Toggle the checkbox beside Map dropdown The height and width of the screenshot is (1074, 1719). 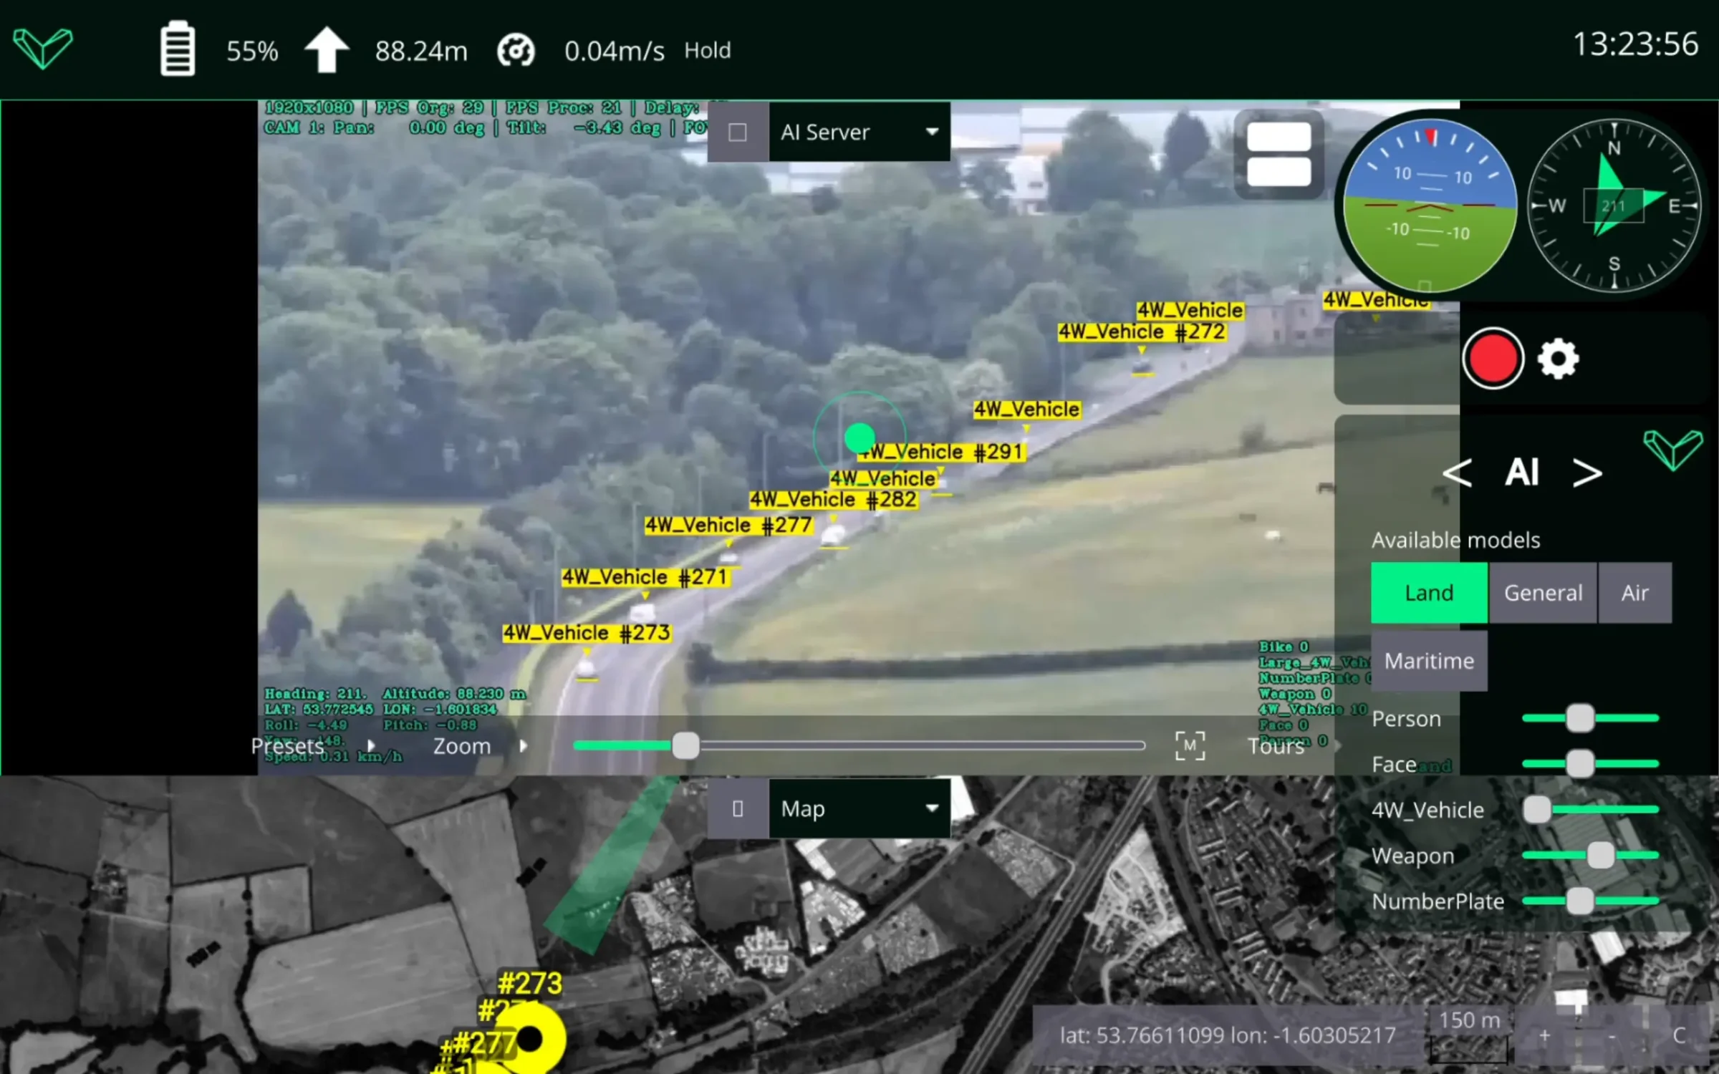738,809
